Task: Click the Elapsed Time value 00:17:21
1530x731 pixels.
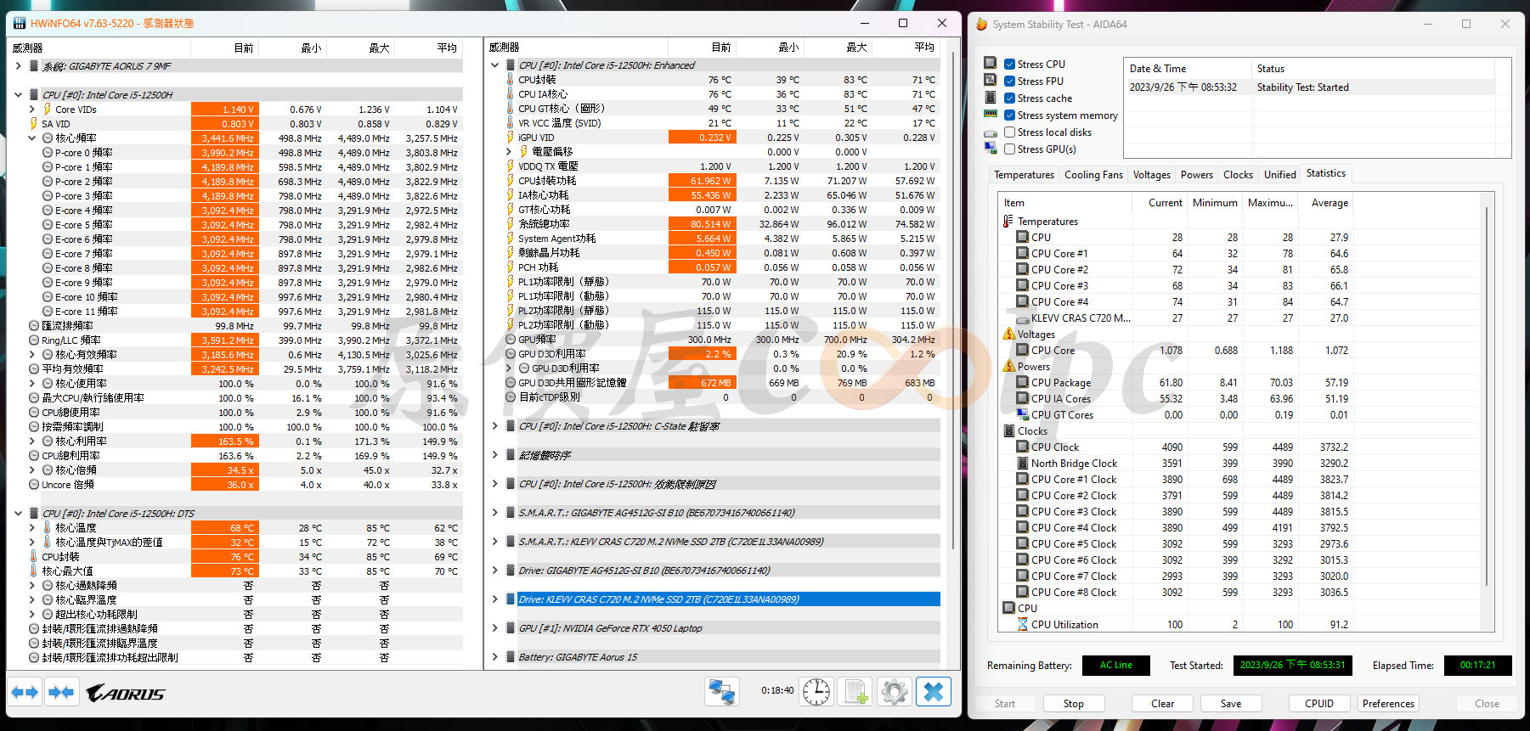Action: pyautogui.click(x=1477, y=666)
